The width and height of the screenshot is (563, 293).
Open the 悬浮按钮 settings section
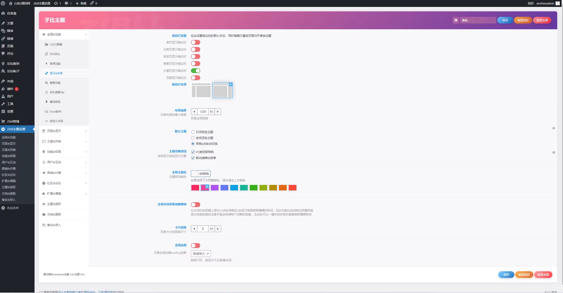[55, 102]
